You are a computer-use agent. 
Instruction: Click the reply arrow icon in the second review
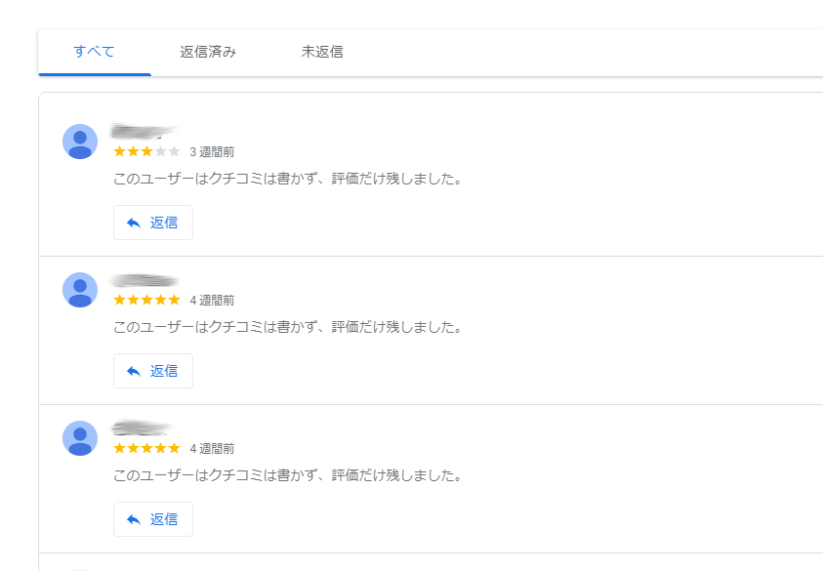point(134,372)
